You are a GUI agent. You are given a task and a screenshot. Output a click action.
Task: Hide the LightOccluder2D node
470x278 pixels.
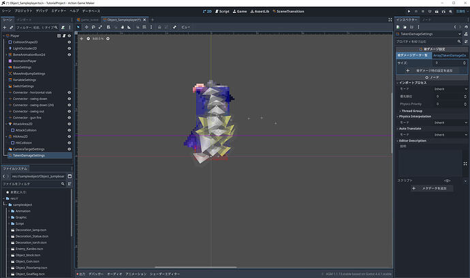click(69, 48)
